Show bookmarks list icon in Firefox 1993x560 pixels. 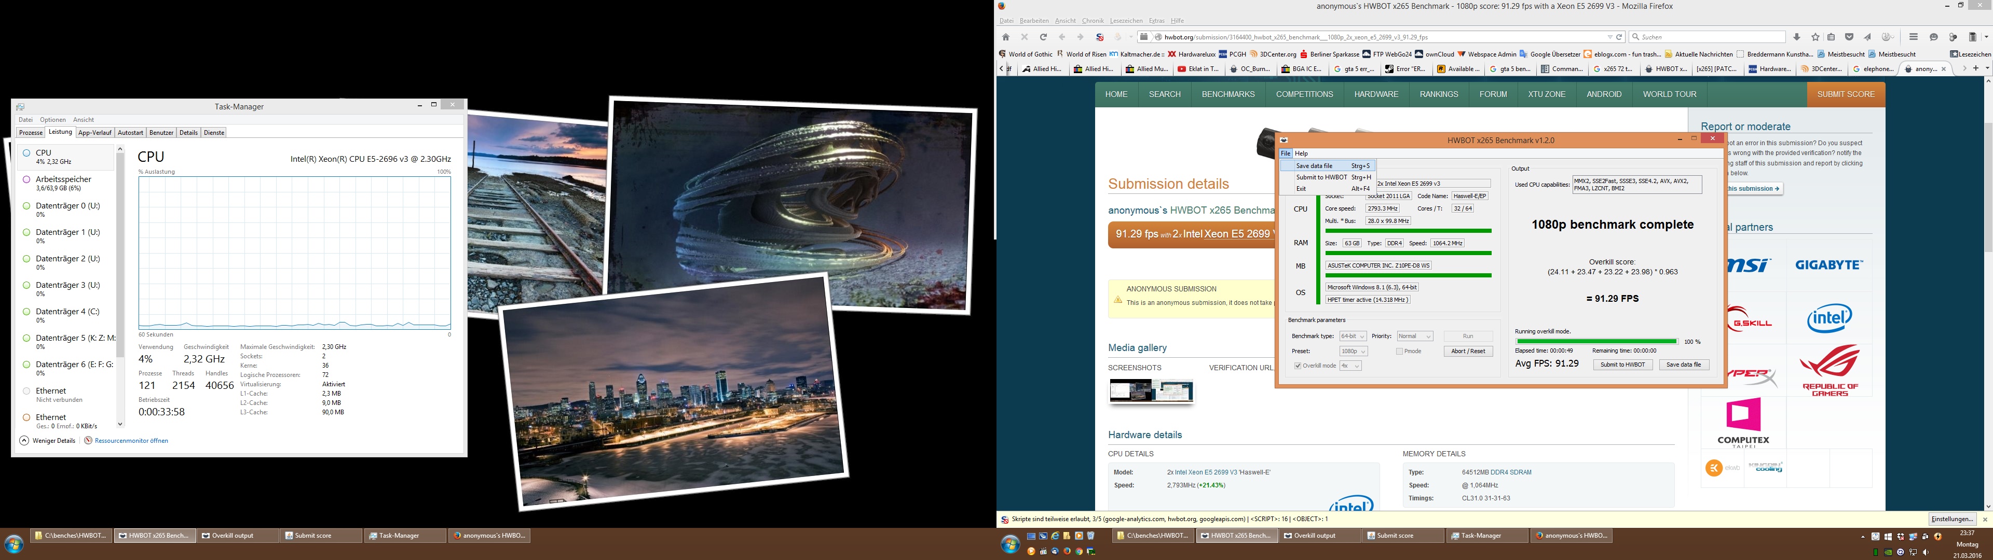pyautogui.click(x=1831, y=37)
